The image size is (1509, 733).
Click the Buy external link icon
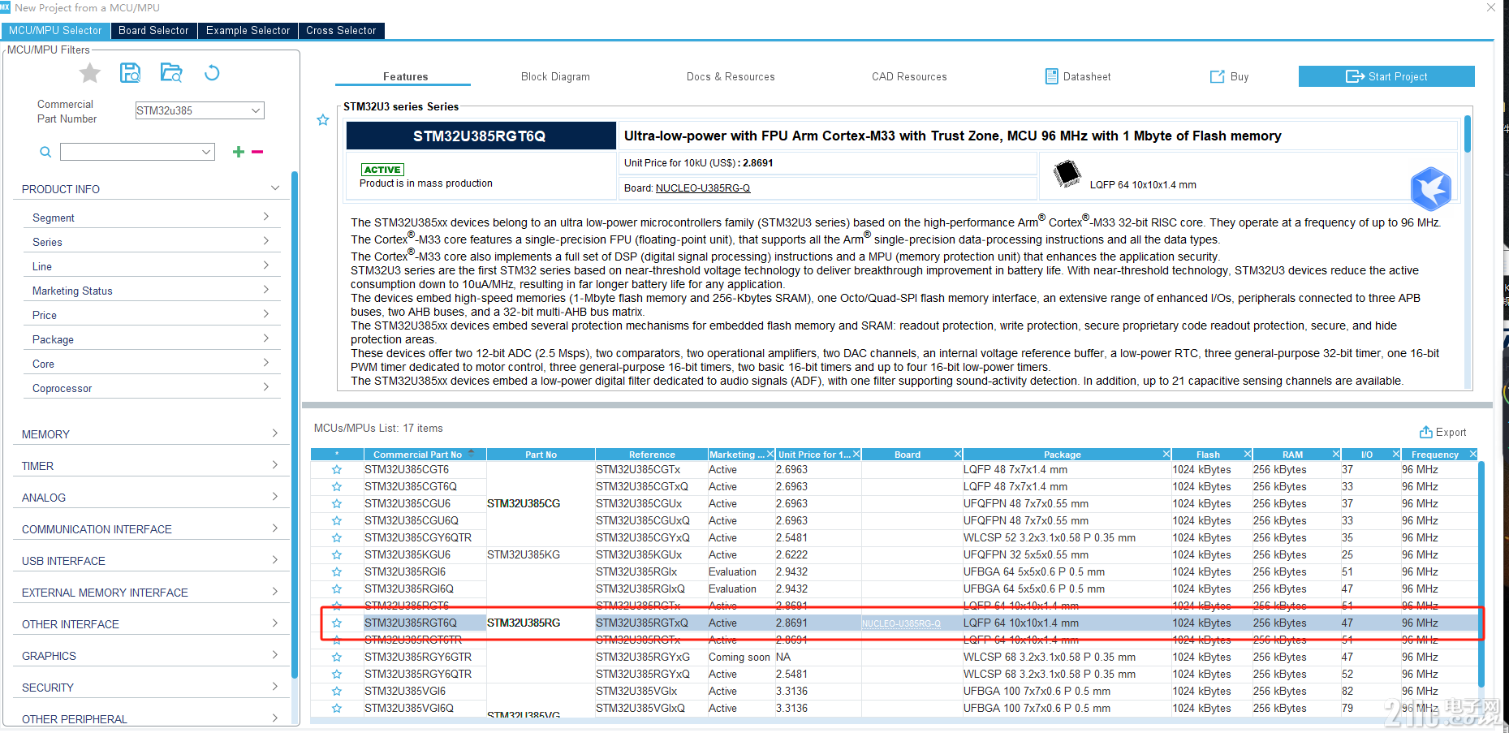click(1217, 76)
